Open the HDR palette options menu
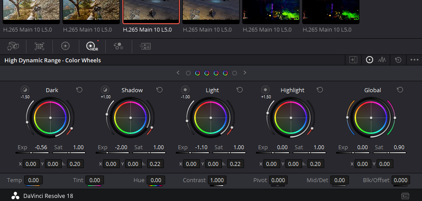The image size is (422, 201). click(x=415, y=60)
